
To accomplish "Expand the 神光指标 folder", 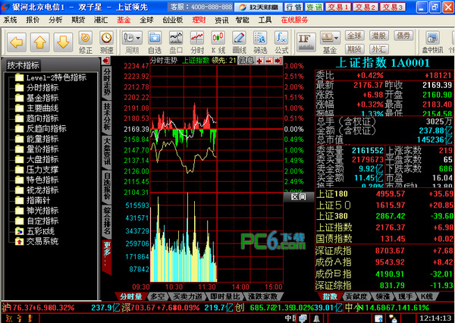I will pyautogui.click(x=37, y=210).
